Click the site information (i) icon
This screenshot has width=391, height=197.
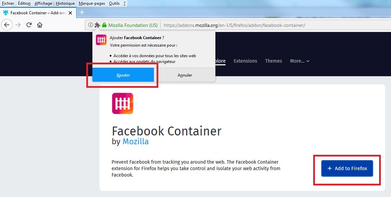90,25
